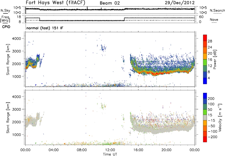Screen dimensions: 225x156
Task: Click the "normal (fast) 151 IF" mode text
Action: 45,28
